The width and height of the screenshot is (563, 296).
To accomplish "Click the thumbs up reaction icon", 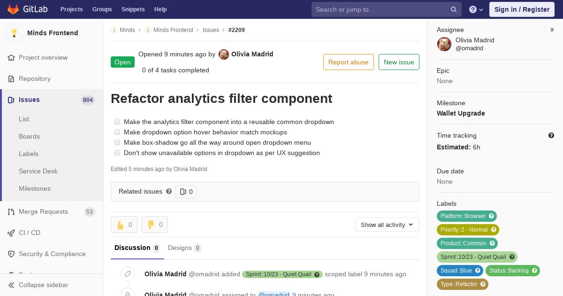I will [x=121, y=225].
